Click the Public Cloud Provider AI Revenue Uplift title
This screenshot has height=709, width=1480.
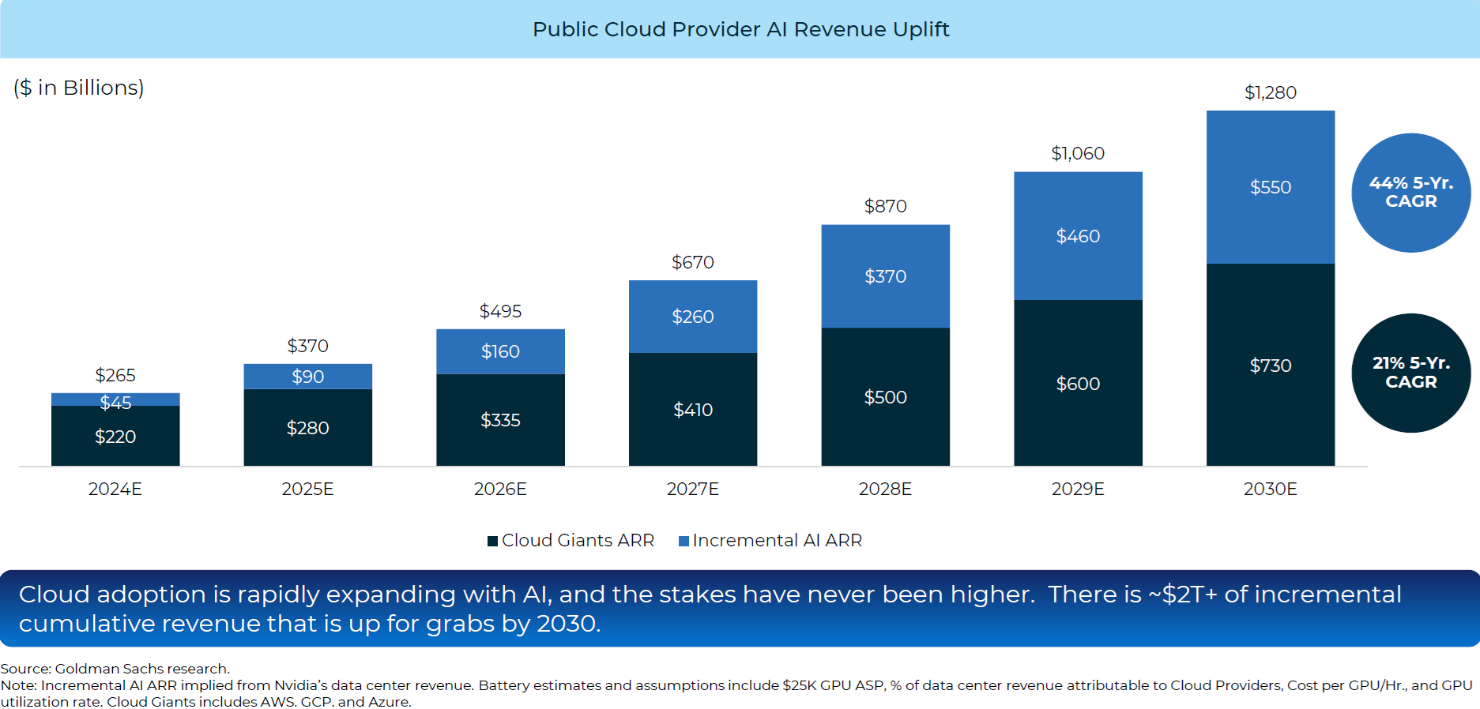pos(740,29)
